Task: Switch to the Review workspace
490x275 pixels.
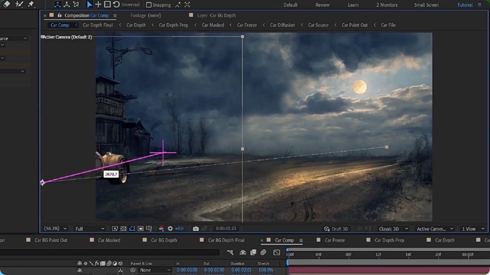Action: click(x=322, y=5)
